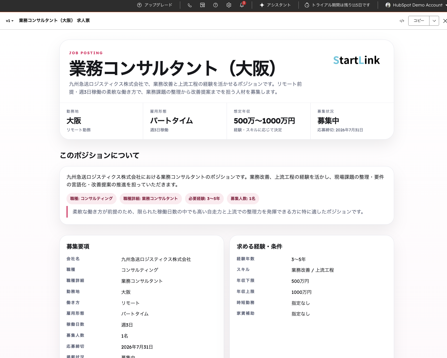Click the 業務コンサルタント（大阪） heading

[172, 68]
